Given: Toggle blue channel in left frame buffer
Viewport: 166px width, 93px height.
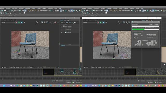Looking at the screenshot, I should coord(22,22).
